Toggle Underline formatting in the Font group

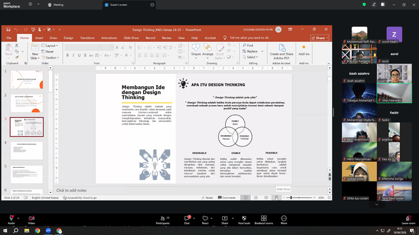(79, 55)
